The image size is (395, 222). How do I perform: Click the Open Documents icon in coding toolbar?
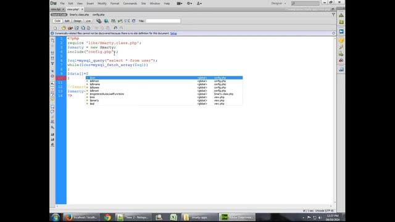pyautogui.click(x=52, y=41)
